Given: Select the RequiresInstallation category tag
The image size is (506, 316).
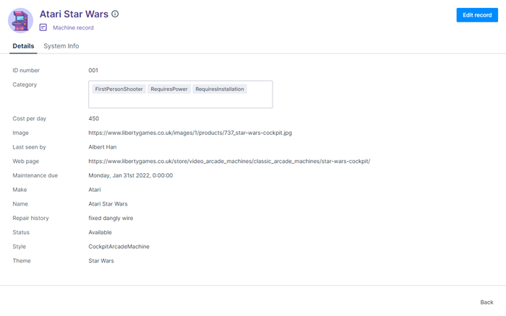Looking at the screenshot, I should coord(220,89).
